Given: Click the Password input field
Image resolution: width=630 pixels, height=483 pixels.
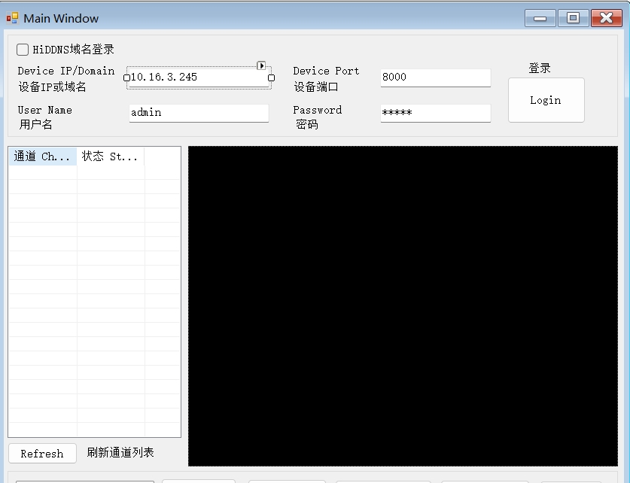Looking at the screenshot, I should pyautogui.click(x=436, y=113).
